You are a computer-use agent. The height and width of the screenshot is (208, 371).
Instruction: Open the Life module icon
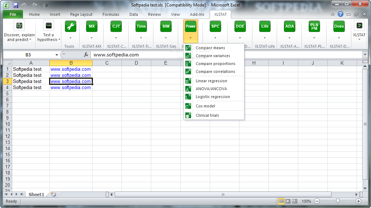point(265,26)
